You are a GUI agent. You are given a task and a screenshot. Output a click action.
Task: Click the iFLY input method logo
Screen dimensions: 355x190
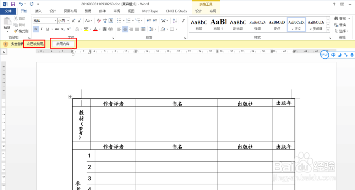tap(324, 55)
